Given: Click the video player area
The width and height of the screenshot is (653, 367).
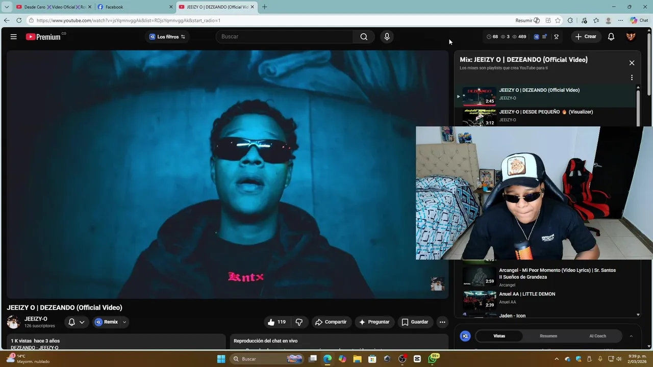Looking at the screenshot, I should tap(228, 174).
